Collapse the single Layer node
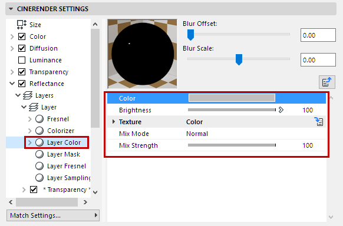 pos(24,107)
